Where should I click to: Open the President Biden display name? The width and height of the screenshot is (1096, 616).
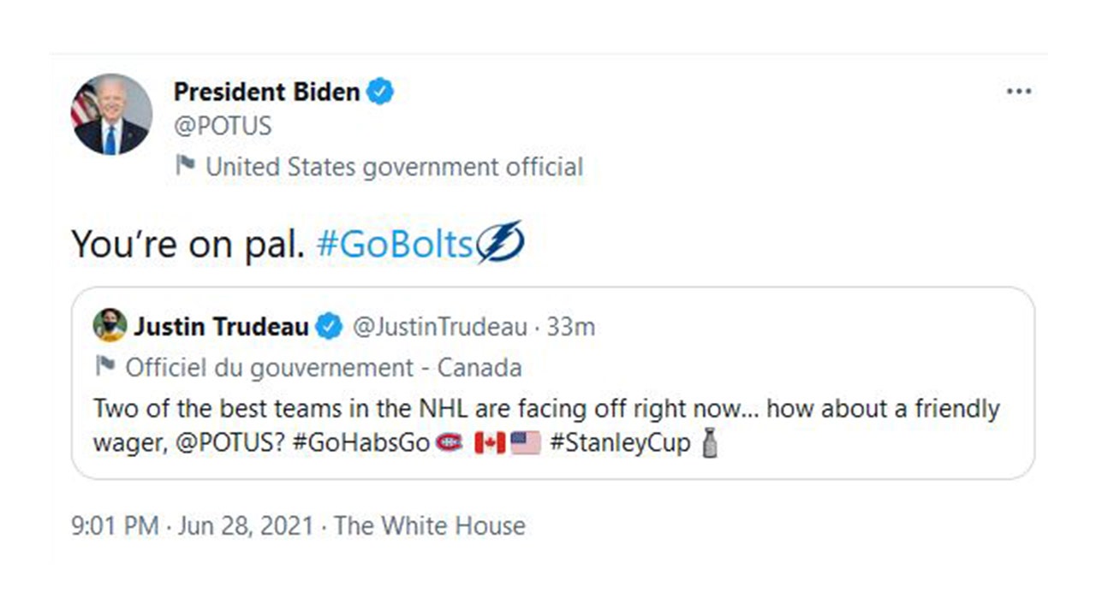click(x=266, y=92)
